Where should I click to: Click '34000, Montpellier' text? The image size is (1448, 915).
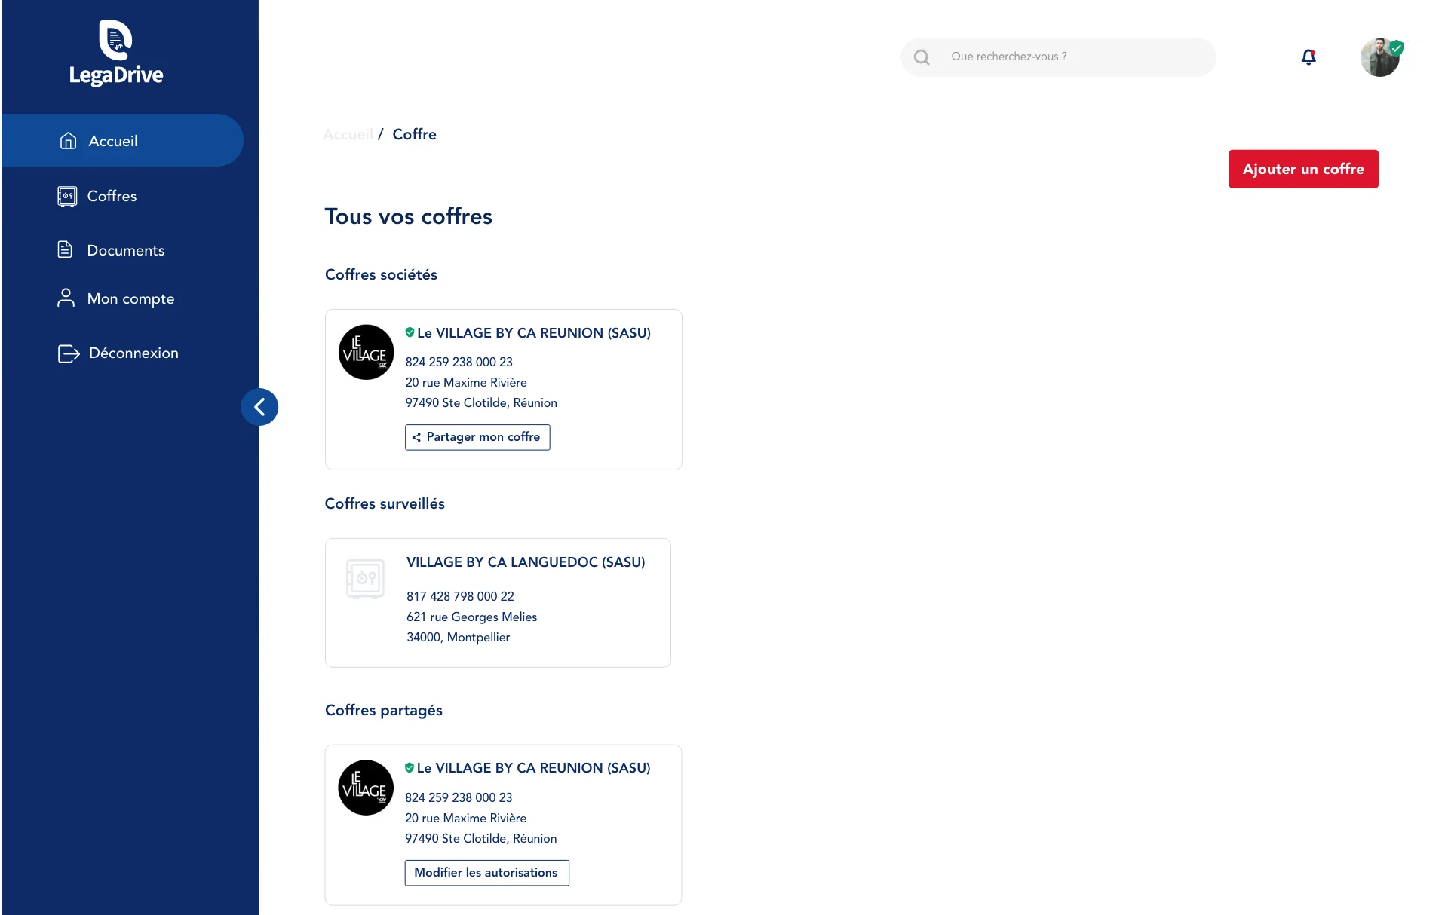point(458,637)
